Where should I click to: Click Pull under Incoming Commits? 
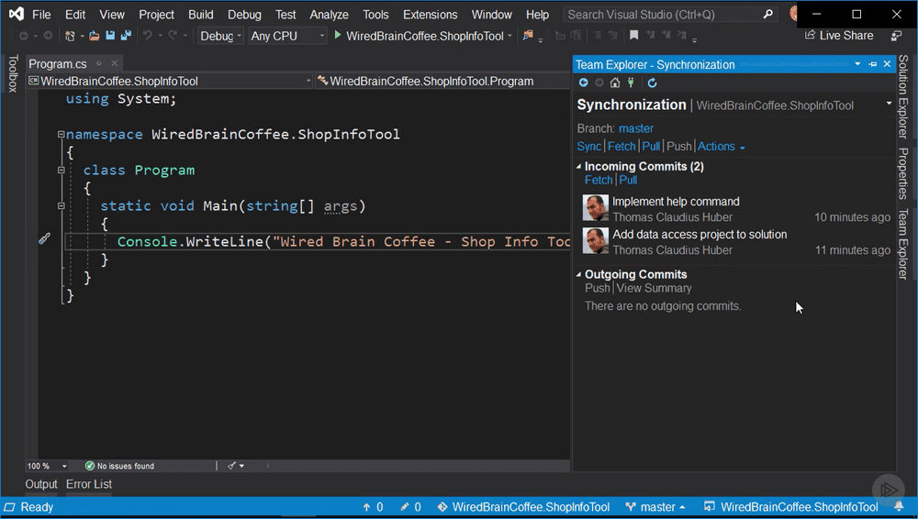628,181
